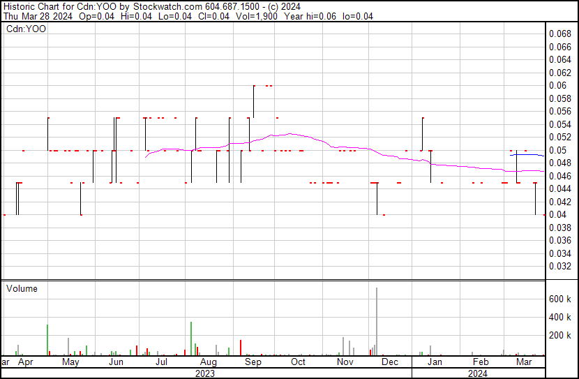Click the 0.032 bottom price label

click(x=559, y=266)
